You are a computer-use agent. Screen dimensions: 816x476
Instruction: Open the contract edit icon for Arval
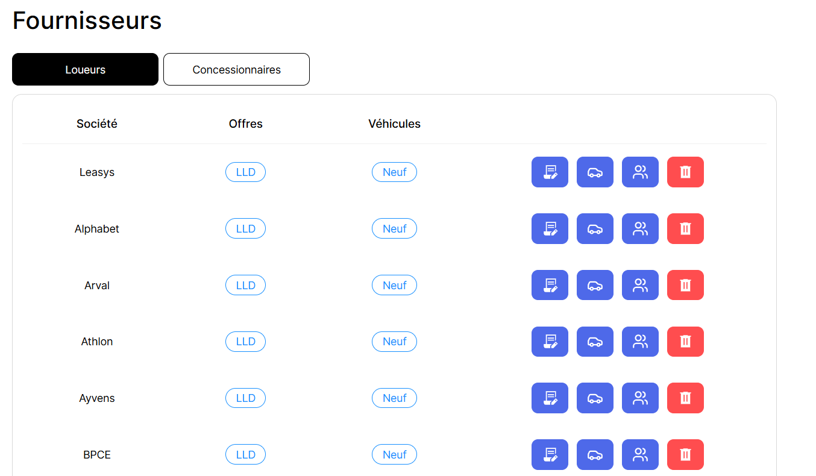tap(550, 285)
